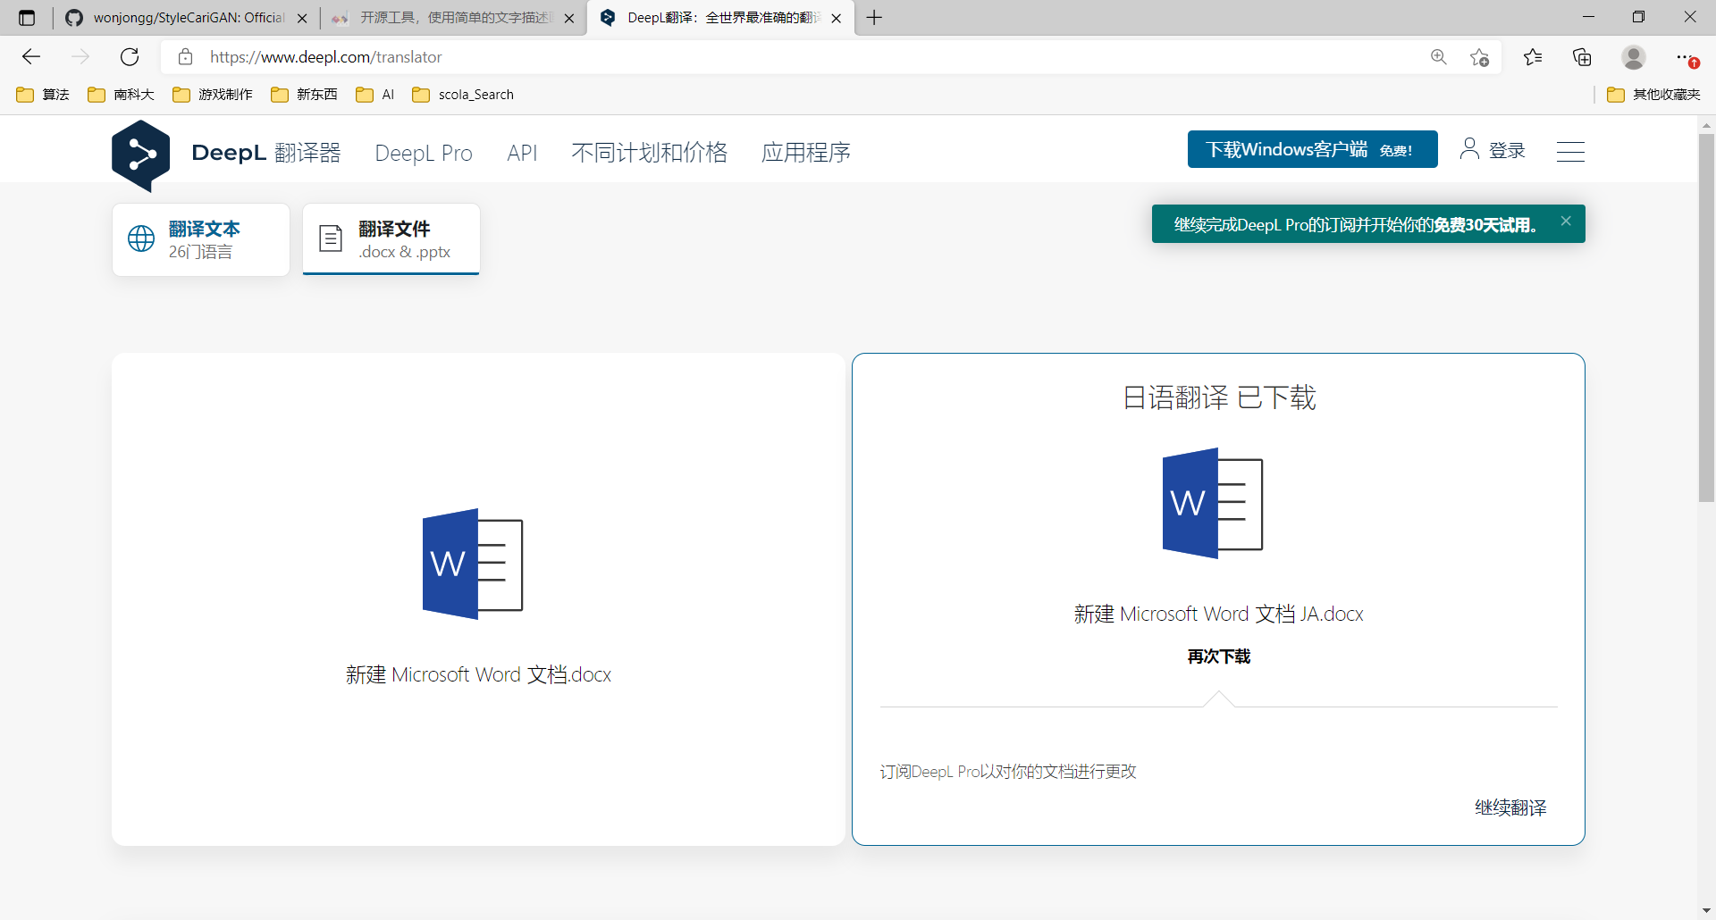Image resolution: width=1716 pixels, height=920 pixels.
Task: Open the Collections icon in the toolbar
Action: (x=1582, y=57)
